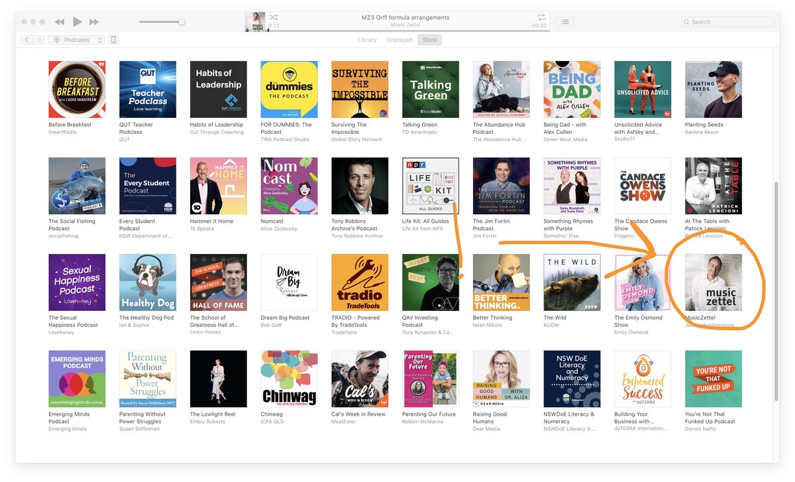795x482 pixels.
Task: Open At The Table artwork
Action: click(x=714, y=186)
